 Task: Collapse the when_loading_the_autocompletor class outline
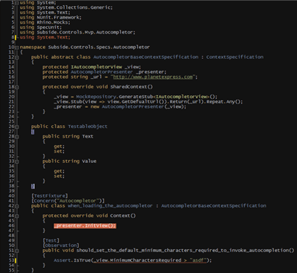tap(17, 206)
